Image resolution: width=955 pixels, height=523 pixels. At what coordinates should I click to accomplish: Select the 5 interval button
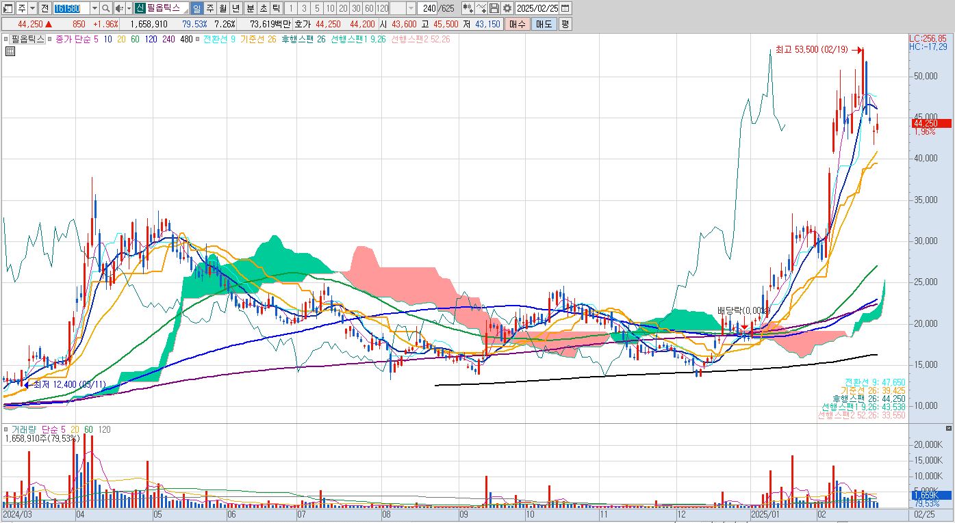pos(317,8)
